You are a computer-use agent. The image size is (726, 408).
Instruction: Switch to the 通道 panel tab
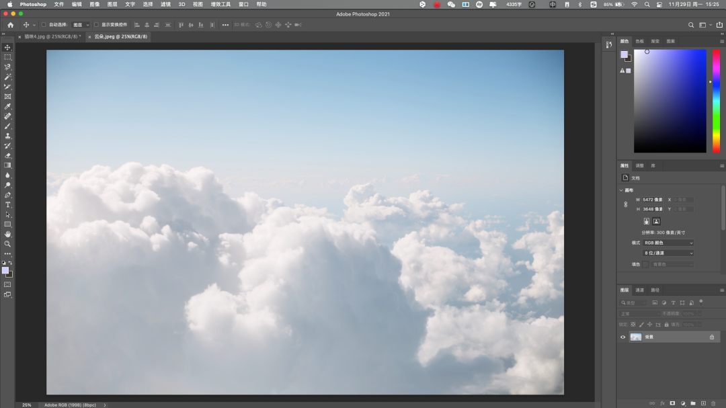tap(639, 290)
